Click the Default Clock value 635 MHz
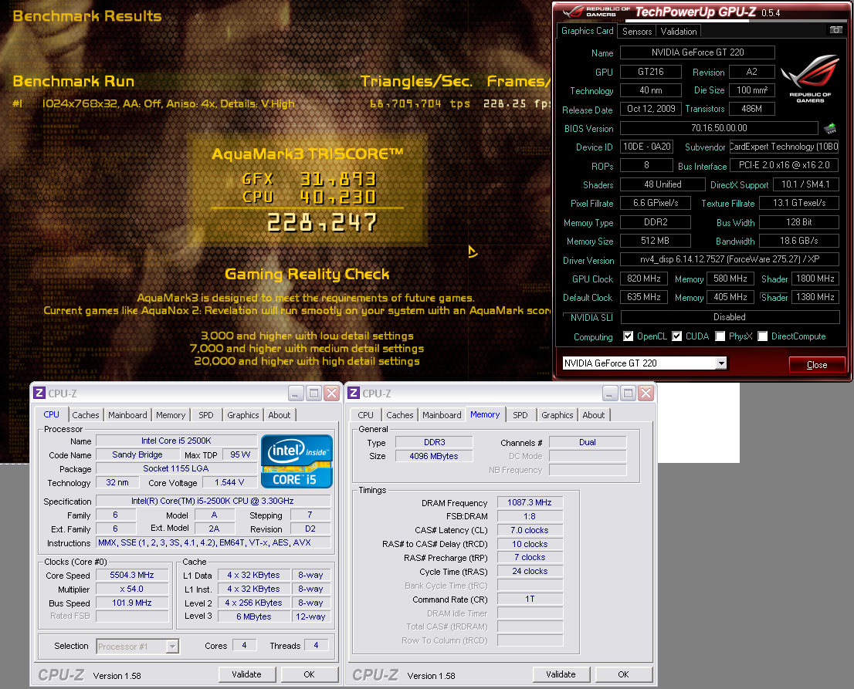 click(x=644, y=297)
